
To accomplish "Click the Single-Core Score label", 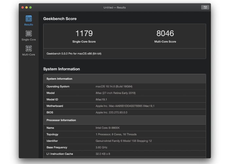I will tap(84, 42).
